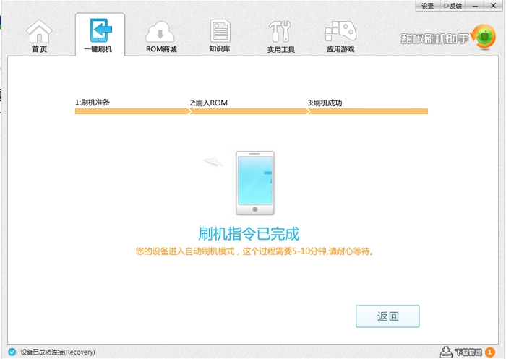Close the flashing assistant window
Viewport: 506px width, 359px height.
(494, 6)
